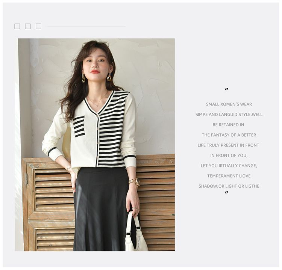282x270 pixels.
Task: Click the striped chest pocket on cardigan
Action: tap(79, 127)
